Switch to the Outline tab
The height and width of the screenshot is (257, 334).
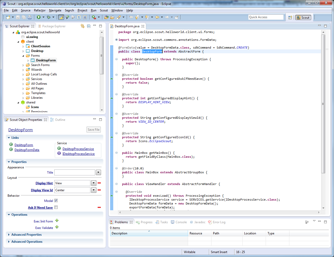pyautogui.click(x=58, y=120)
